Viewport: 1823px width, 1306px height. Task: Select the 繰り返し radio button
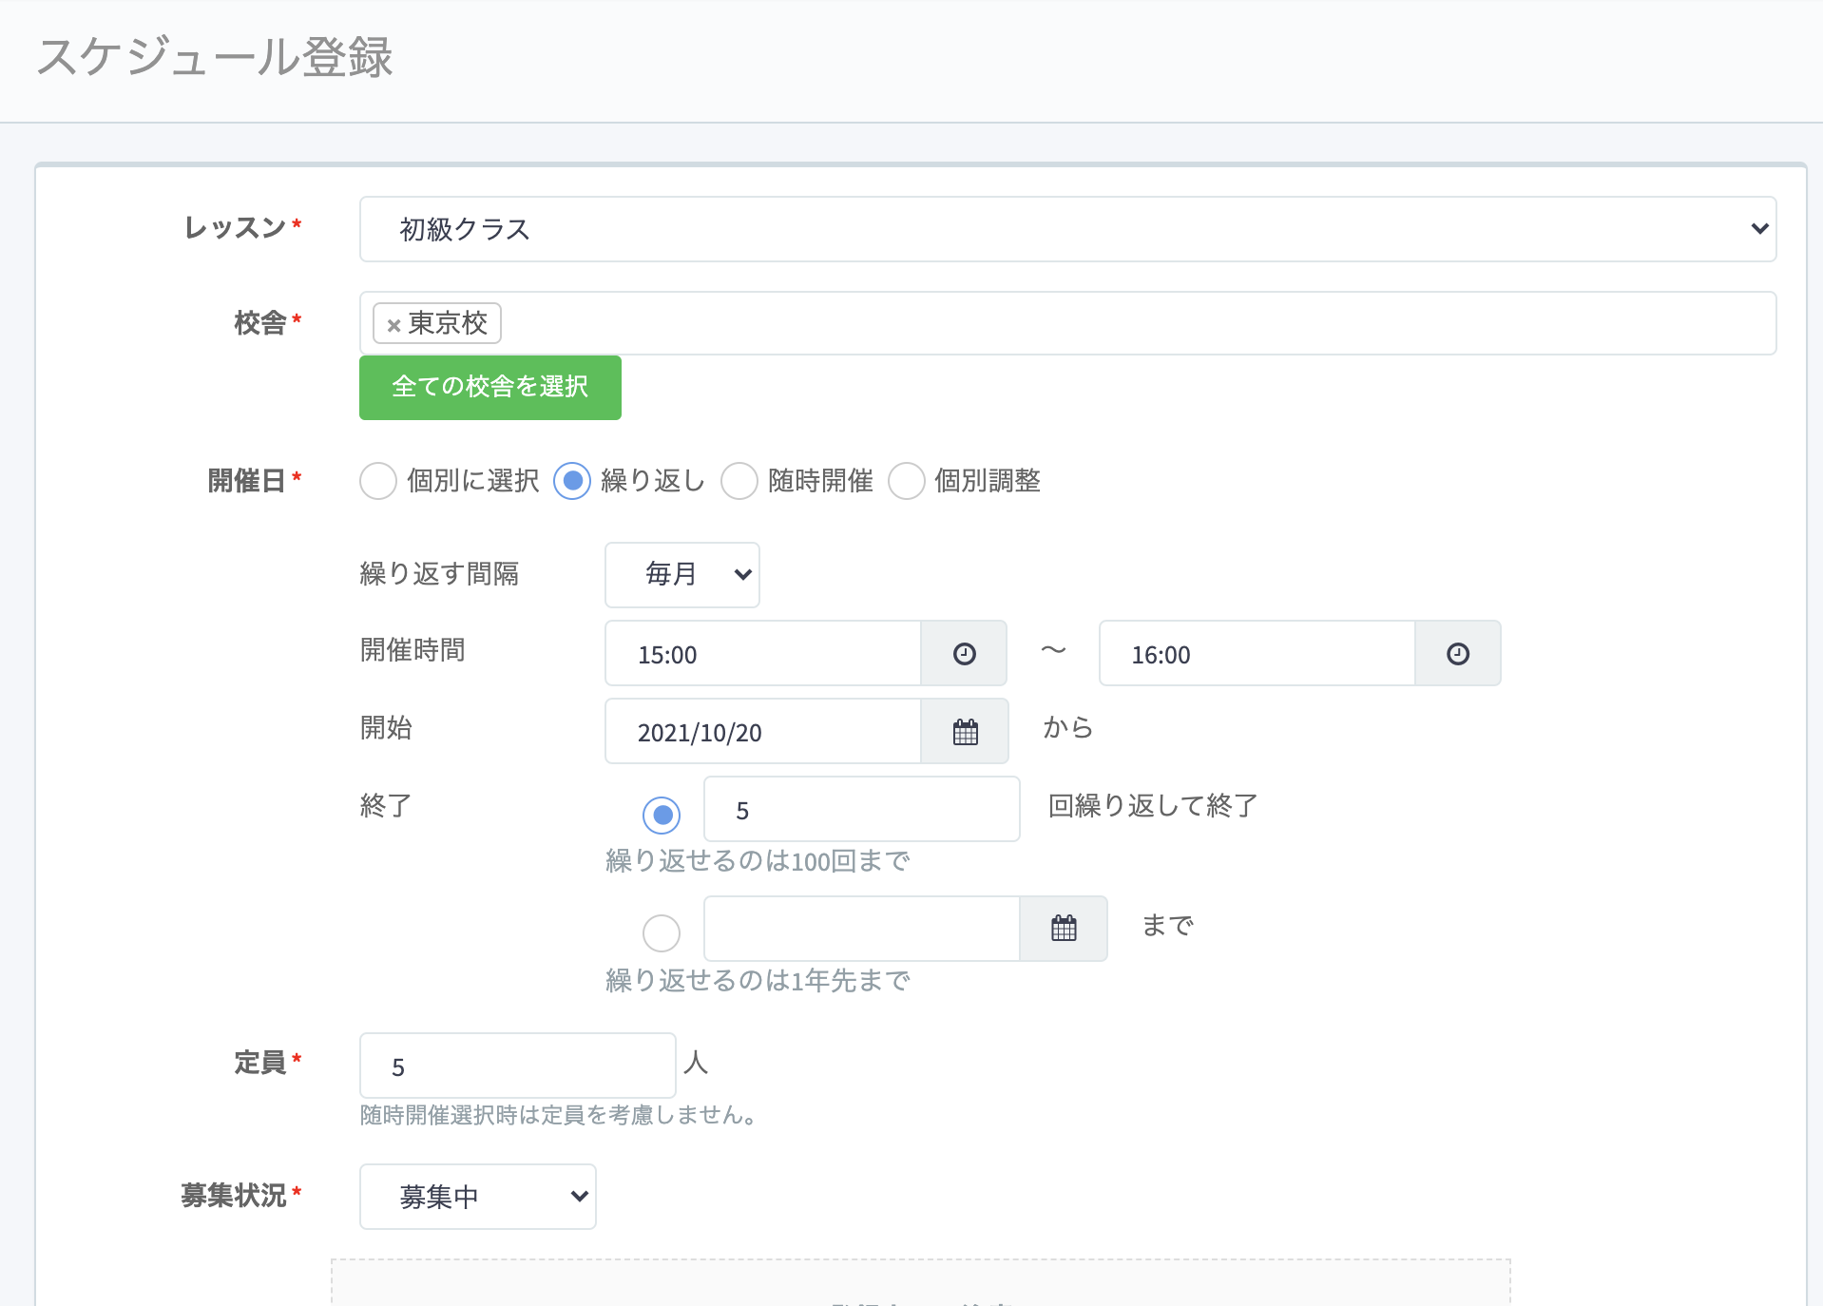click(x=572, y=481)
